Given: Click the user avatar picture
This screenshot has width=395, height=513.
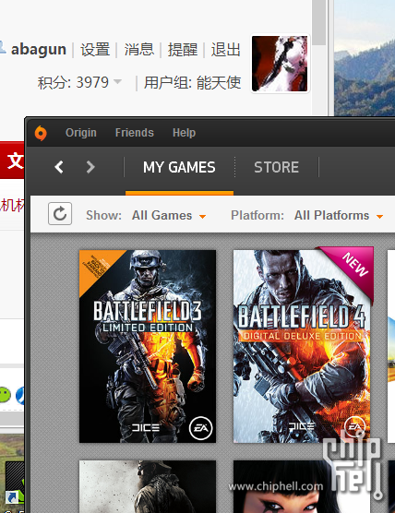Looking at the screenshot, I should click(x=280, y=64).
